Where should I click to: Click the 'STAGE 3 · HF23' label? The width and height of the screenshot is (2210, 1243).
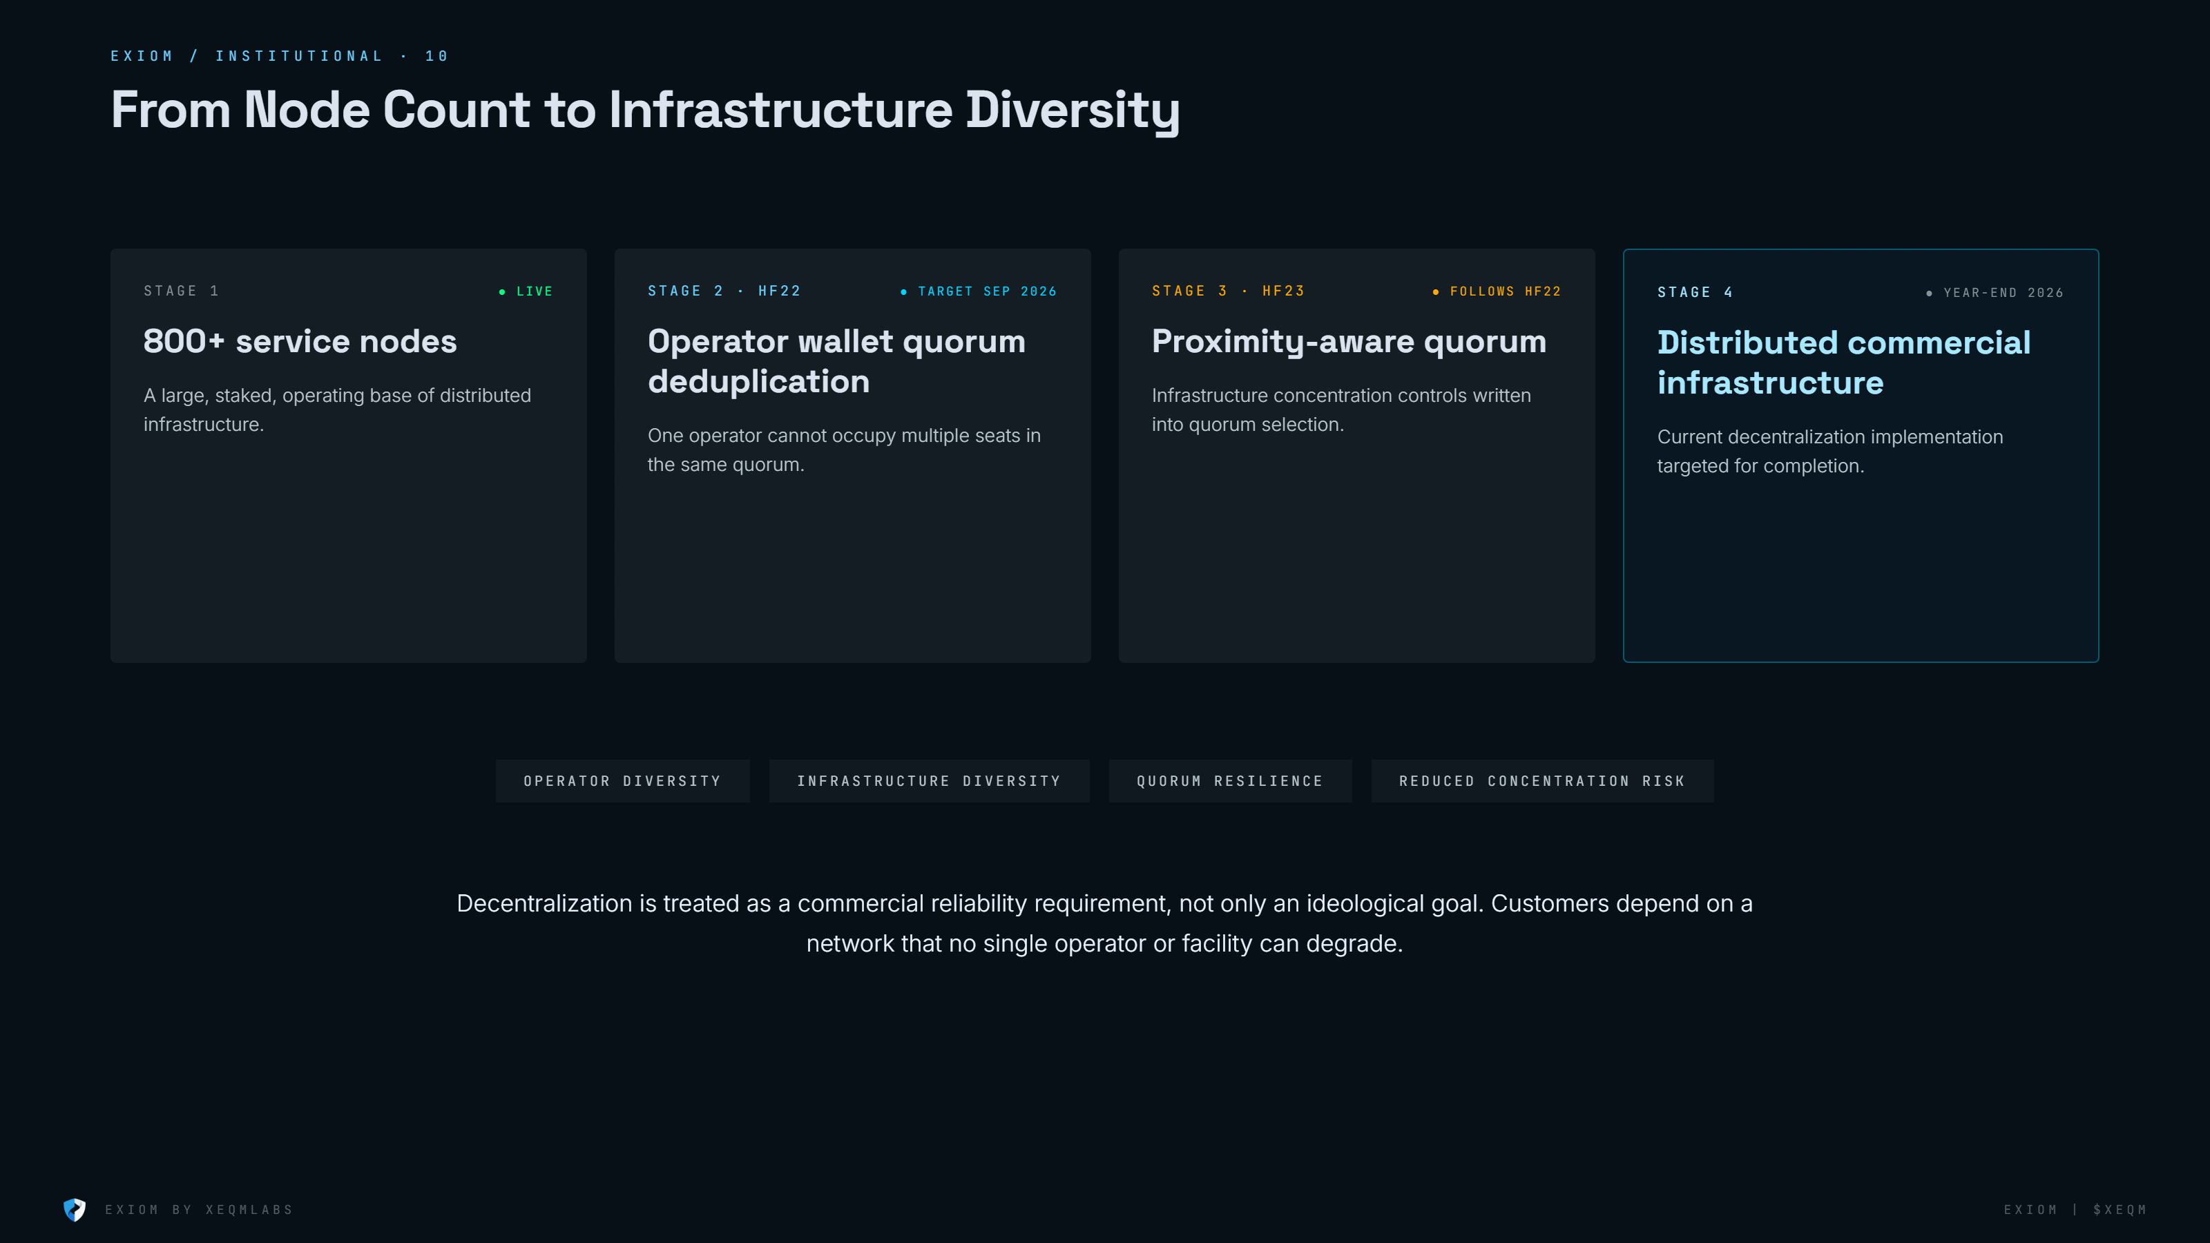(x=1229, y=291)
